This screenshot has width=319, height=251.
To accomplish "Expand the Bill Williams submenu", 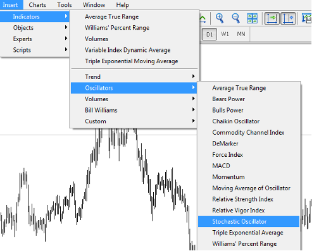I will (134, 110).
